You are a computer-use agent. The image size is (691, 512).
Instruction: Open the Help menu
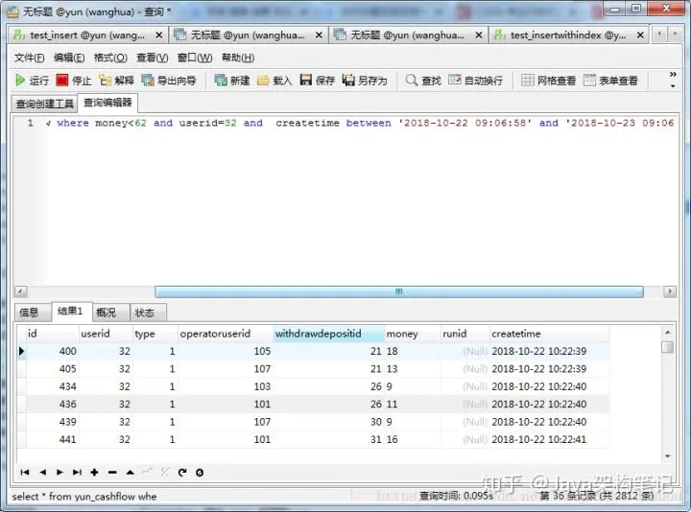pyautogui.click(x=238, y=58)
